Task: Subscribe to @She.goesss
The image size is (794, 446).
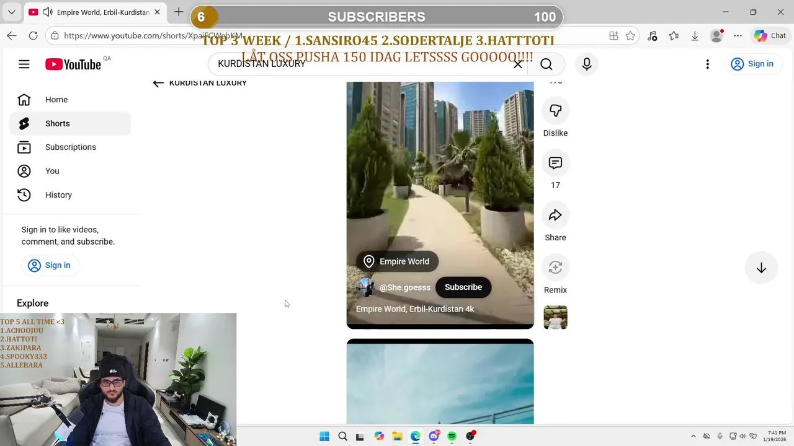Action: tap(463, 287)
